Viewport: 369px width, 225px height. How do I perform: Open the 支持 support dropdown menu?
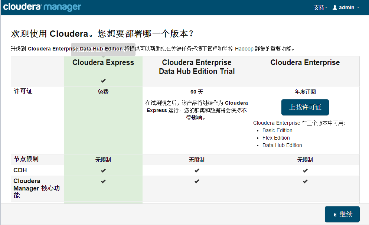[x=320, y=7]
